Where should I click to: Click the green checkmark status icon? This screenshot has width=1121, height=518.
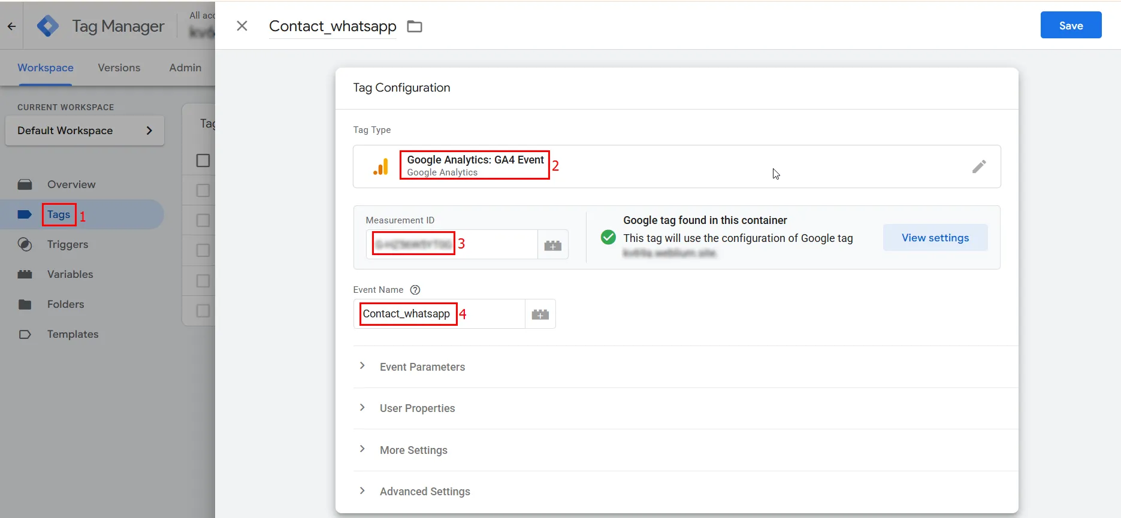coord(608,237)
